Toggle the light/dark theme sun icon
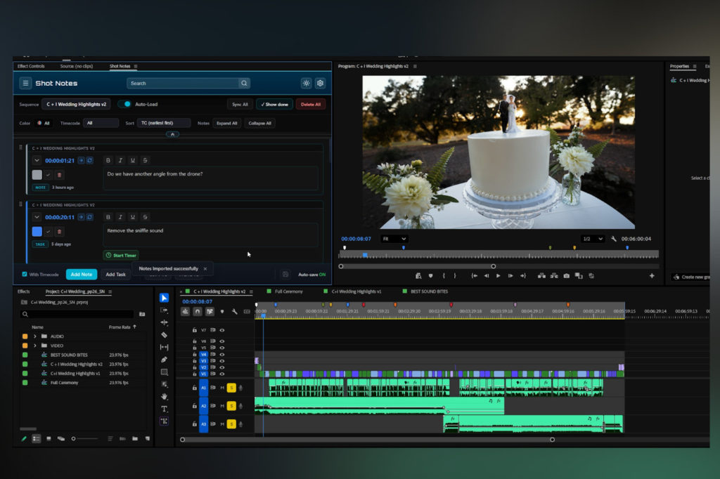The height and width of the screenshot is (479, 720). click(306, 83)
